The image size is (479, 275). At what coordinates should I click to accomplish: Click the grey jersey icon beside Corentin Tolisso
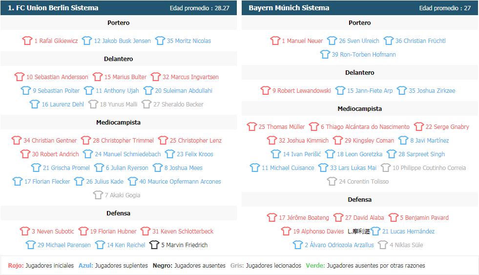[332, 181]
